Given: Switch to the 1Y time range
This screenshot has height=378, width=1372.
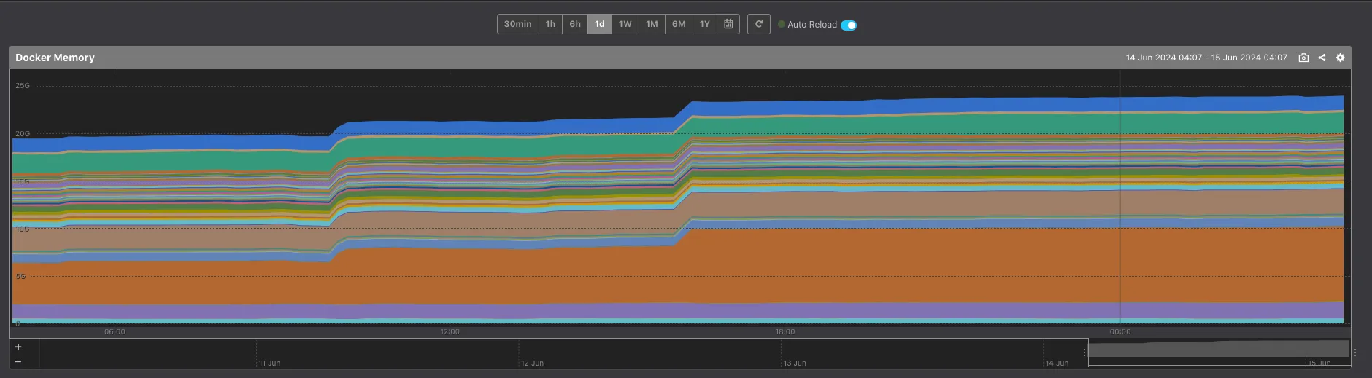Looking at the screenshot, I should (x=704, y=24).
